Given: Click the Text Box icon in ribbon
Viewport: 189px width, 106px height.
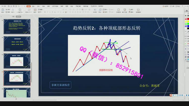Looking at the screenshot, I should pyautogui.click(x=95, y=11).
